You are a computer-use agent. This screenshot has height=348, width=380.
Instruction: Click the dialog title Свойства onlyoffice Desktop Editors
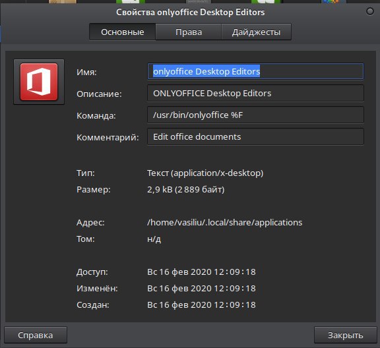click(190, 12)
